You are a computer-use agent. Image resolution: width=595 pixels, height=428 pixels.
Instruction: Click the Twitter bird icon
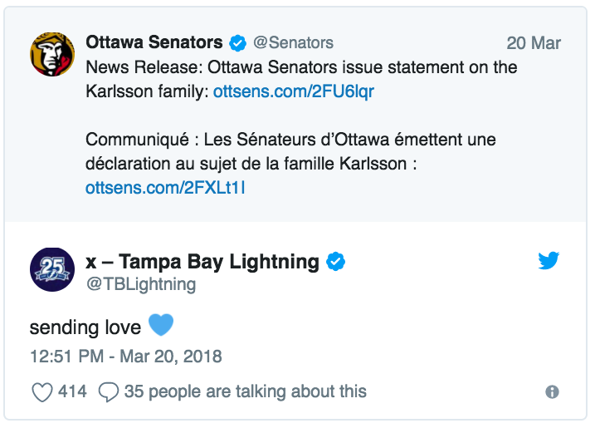[x=549, y=261]
